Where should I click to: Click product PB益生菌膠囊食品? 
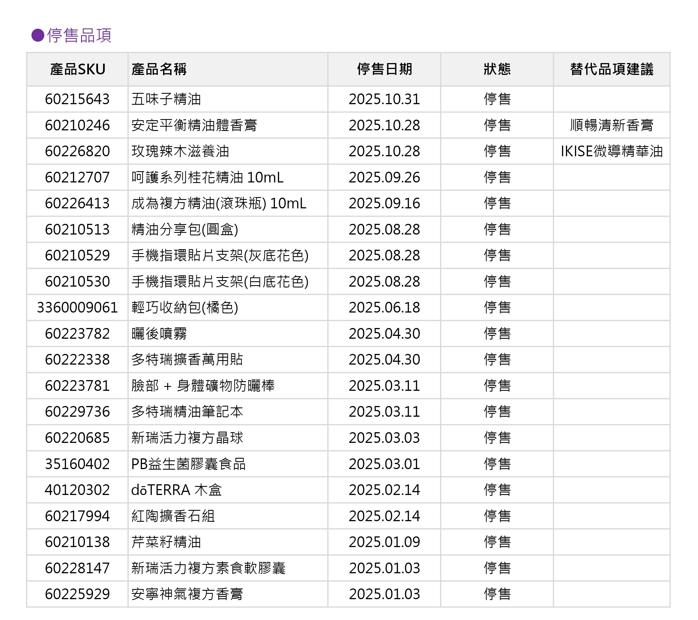pos(188,464)
